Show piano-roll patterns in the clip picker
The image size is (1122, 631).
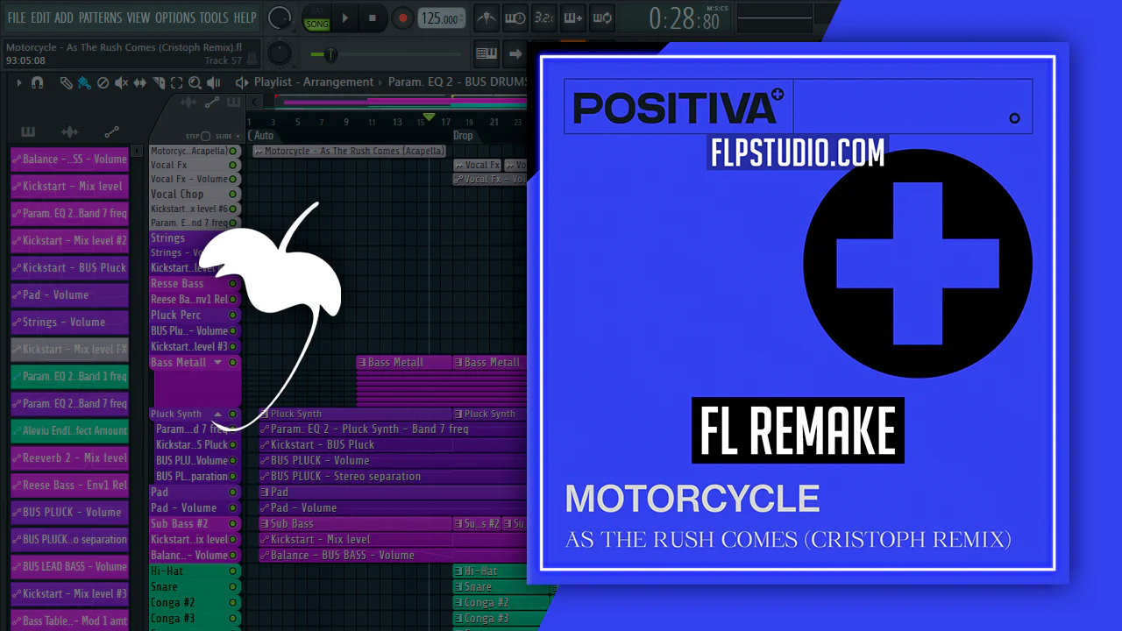pos(27,132)
